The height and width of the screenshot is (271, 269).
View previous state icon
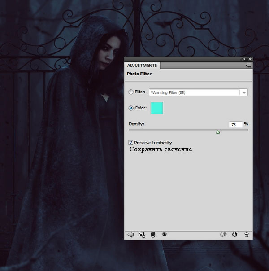tap(223, 235)
